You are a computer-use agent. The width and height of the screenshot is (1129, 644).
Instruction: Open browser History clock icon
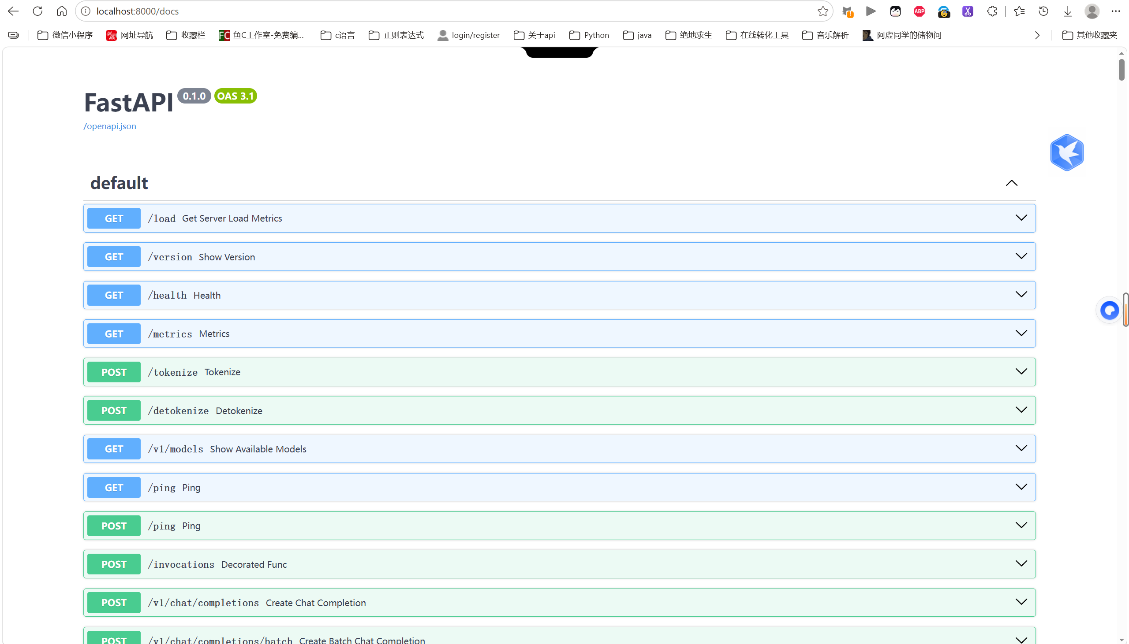[1043, 11]
